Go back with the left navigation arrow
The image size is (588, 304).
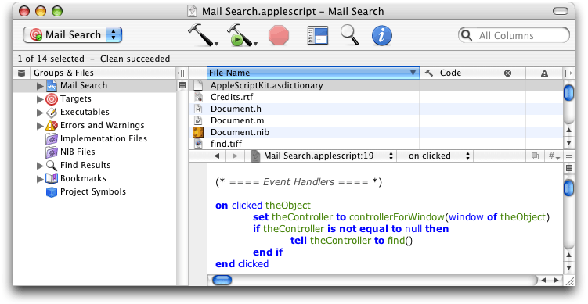[216, 156]
